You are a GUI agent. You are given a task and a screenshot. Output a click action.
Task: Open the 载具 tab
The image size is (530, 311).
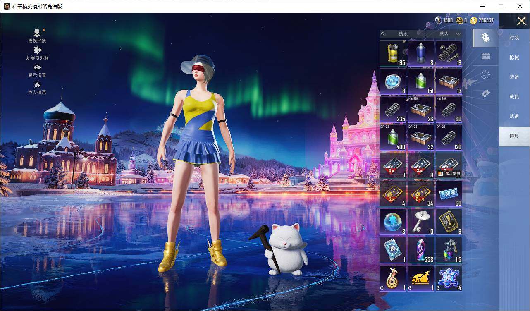click(x=514, y=96)
